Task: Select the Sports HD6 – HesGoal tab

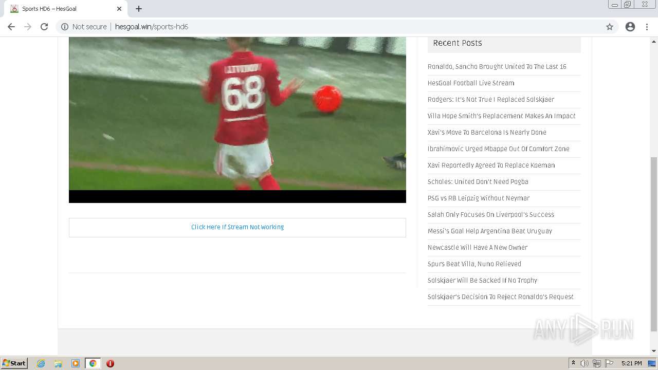Action: 66,9
